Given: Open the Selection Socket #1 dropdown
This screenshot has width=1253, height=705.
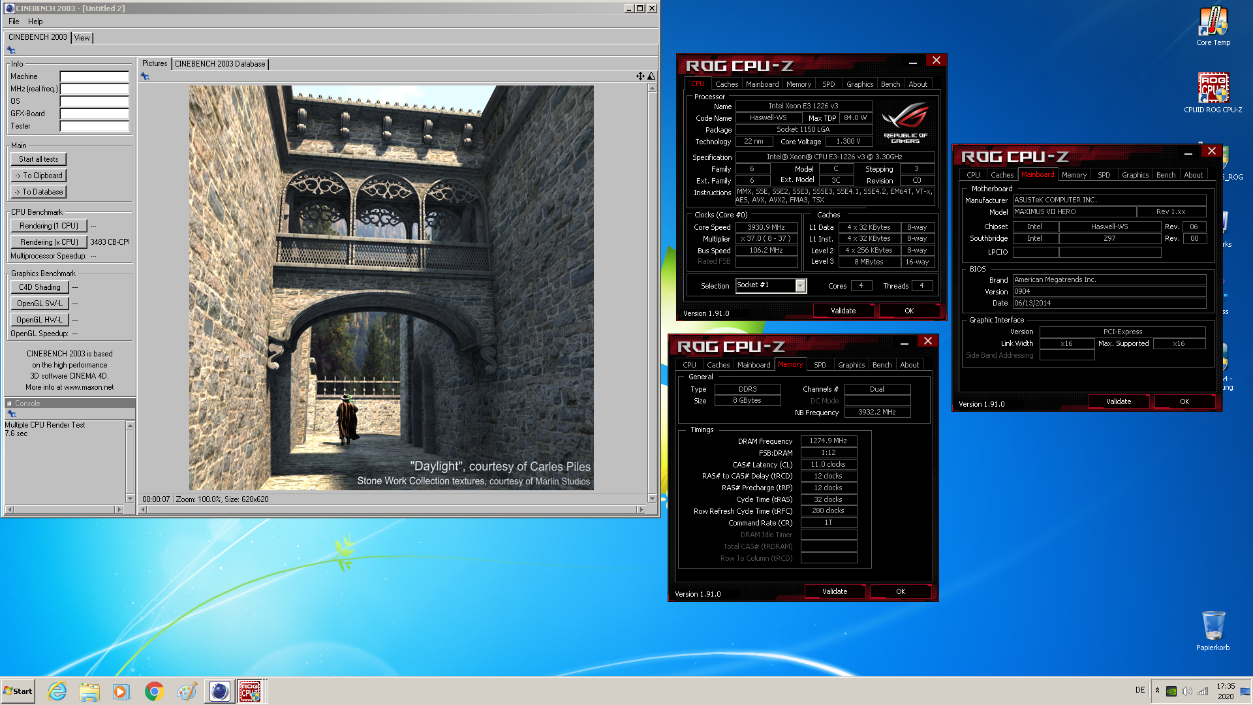Looking at the screenshot, I should 800,285.
